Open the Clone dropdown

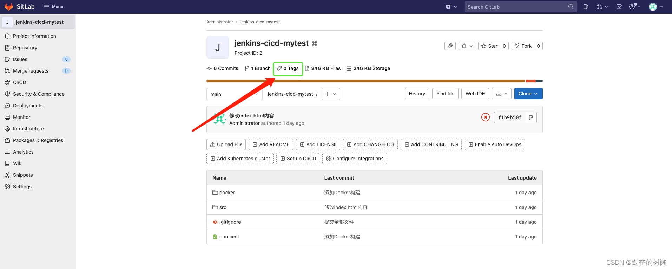click(528, 94)
